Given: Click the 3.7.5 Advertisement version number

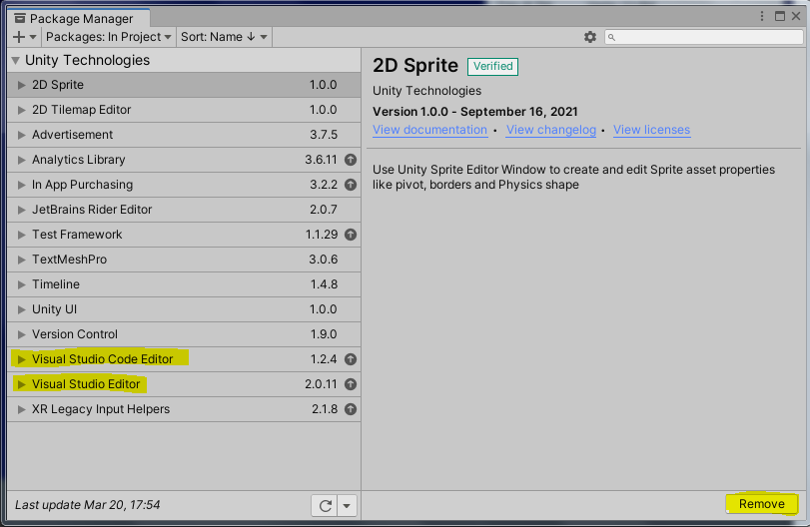Looking at the screenshot, I should [324, 135].
